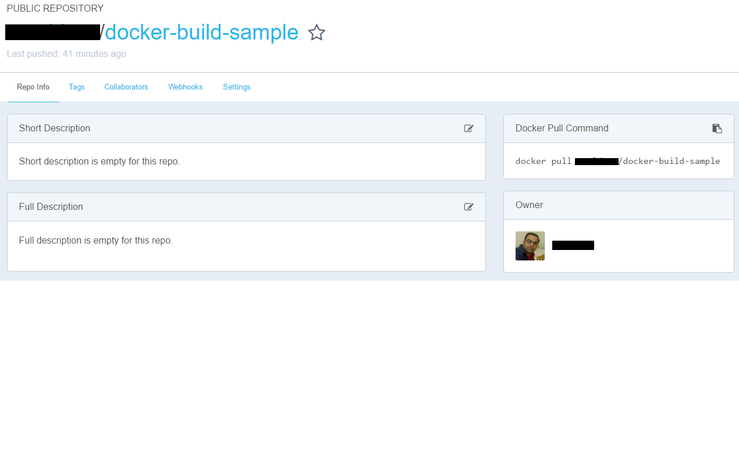The width and height of the screenshot is (739, 461).
Task: Click the empty short description text
Action: (100, 162)
